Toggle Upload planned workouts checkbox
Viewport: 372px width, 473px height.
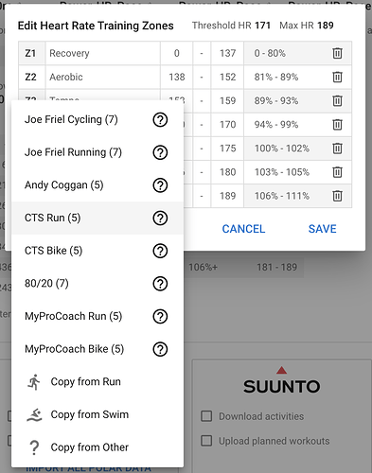pyautogui.click(x=206, y=441)
